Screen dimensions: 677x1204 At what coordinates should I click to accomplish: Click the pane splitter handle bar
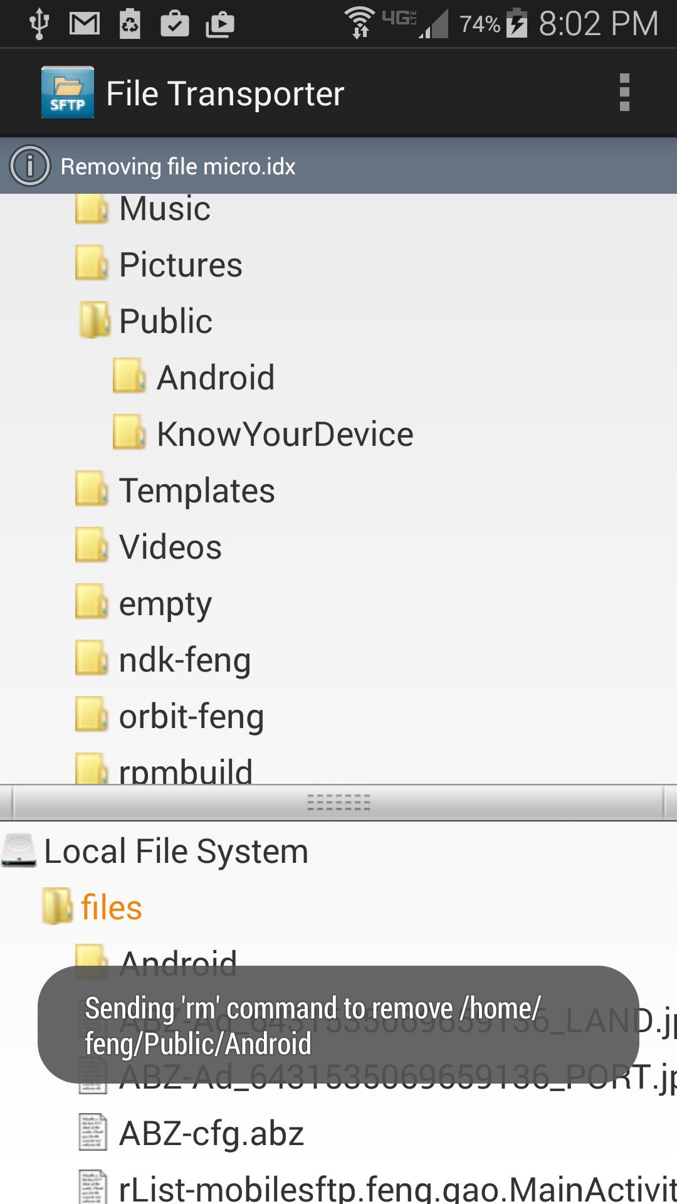(338, 803)
